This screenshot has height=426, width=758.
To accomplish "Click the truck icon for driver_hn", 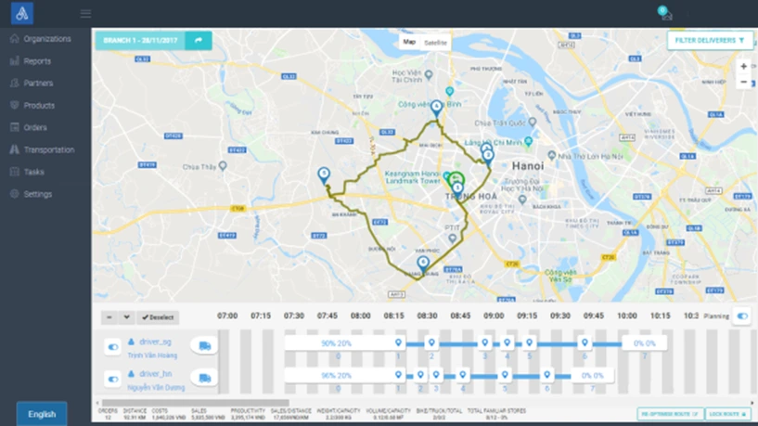I will [204, 378].
